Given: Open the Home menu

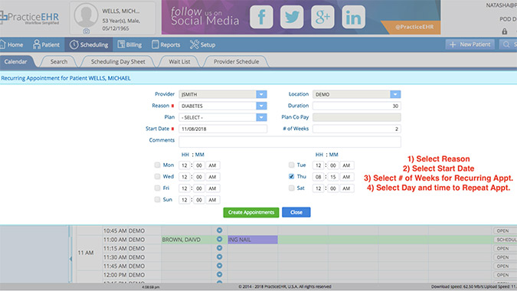Looking at the screenshot, I should (11, 44).
